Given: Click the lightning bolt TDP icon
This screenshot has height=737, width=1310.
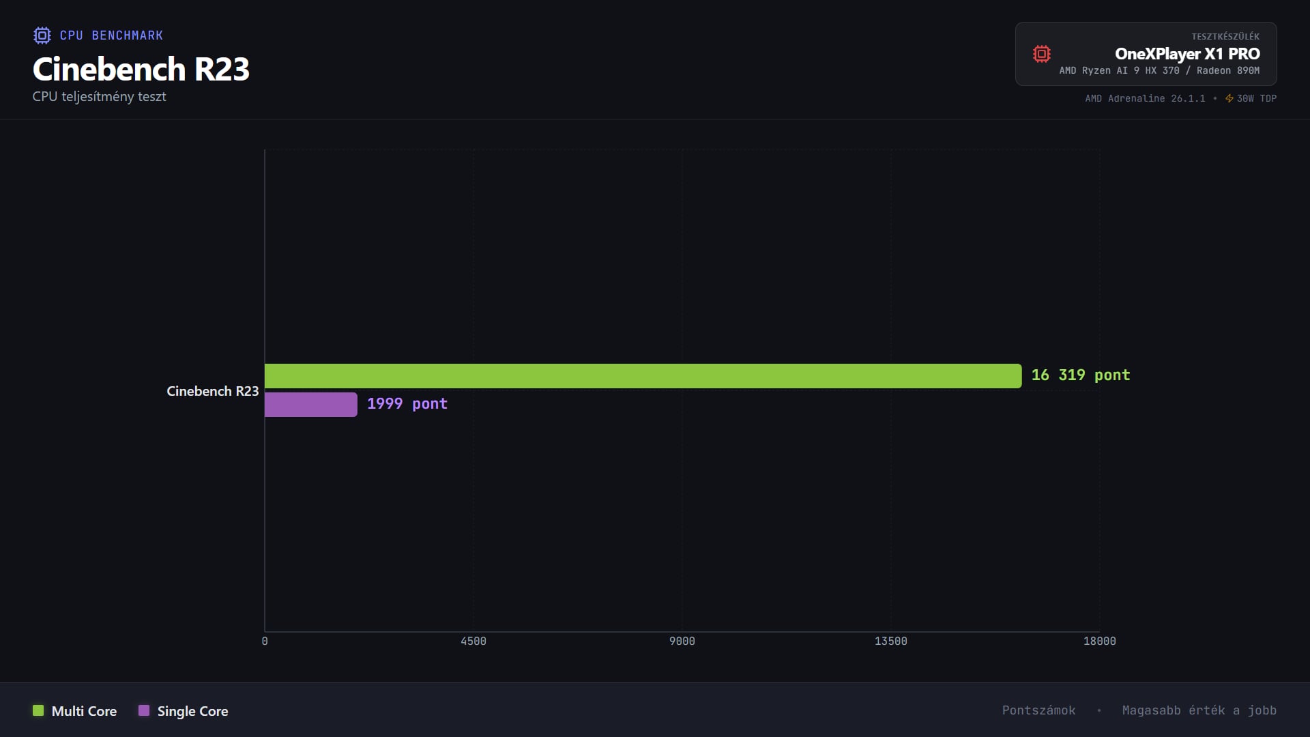Looking at the screenshot, I should coord(1229,98).
